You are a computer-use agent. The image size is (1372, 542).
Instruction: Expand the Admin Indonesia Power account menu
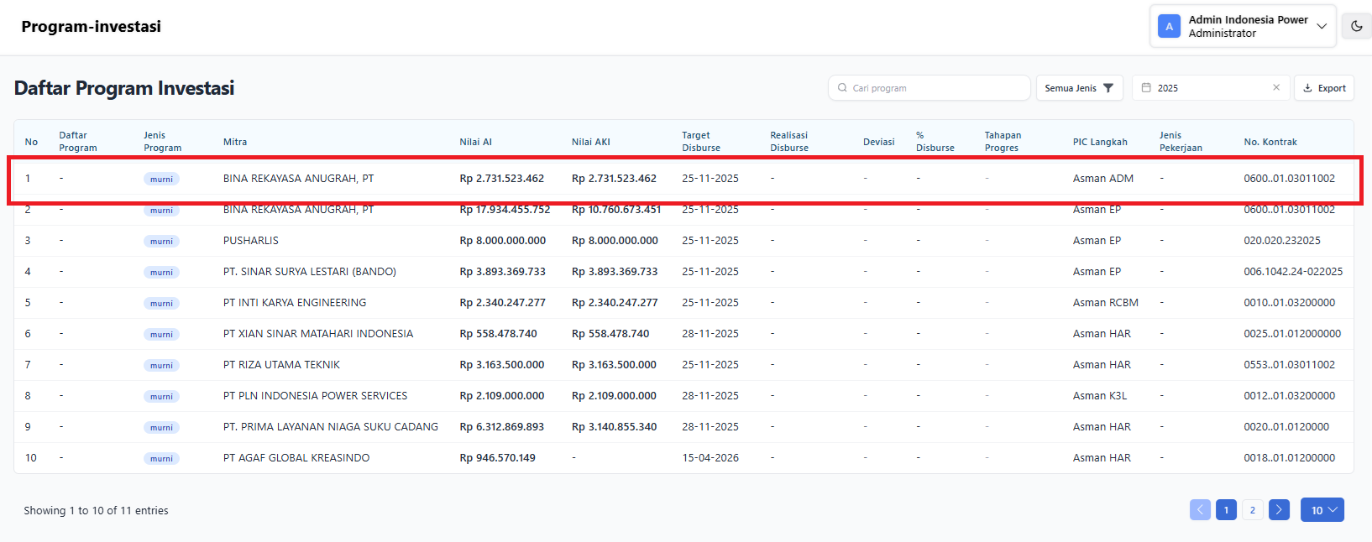(x=1321, y=26)
